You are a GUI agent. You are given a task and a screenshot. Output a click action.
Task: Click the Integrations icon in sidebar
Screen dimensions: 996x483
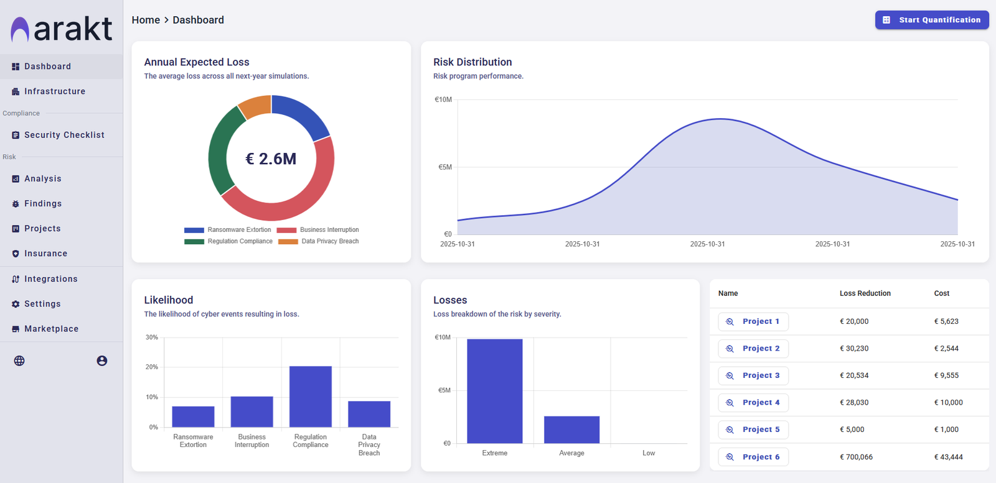(16, 279)
